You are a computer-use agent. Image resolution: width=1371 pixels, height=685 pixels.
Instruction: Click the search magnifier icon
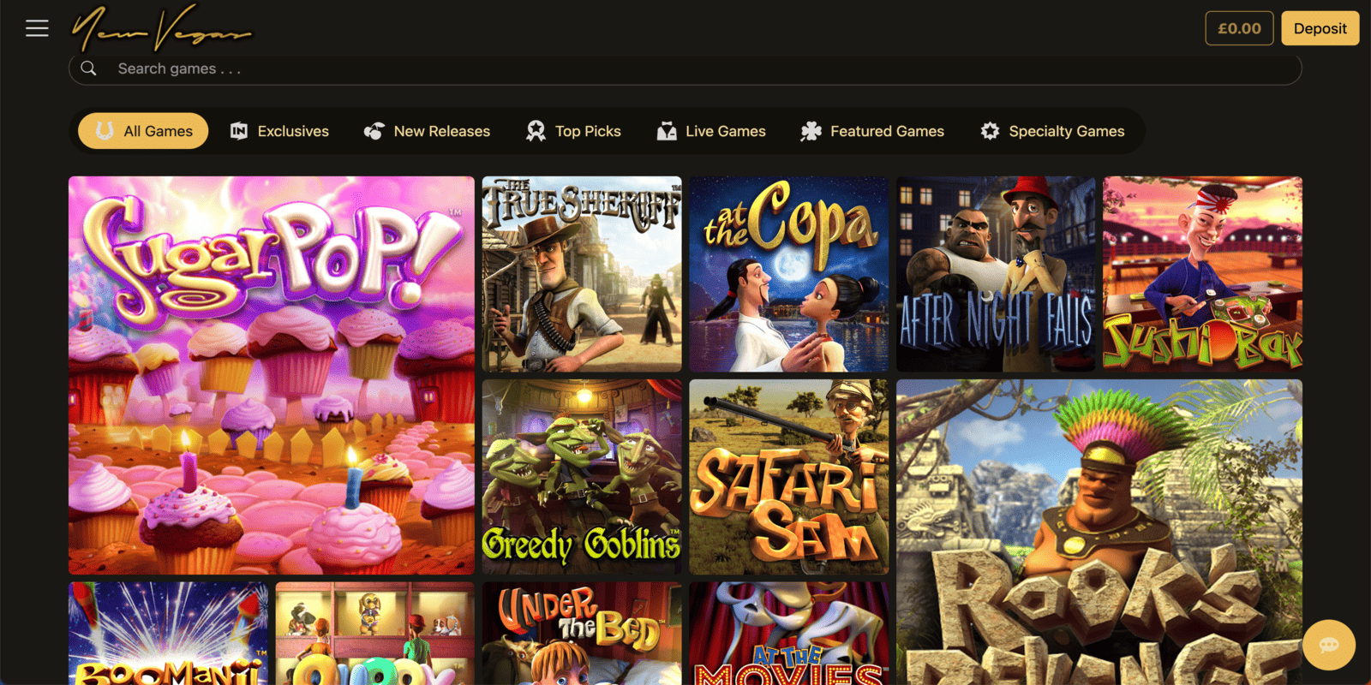coord(88,68)
